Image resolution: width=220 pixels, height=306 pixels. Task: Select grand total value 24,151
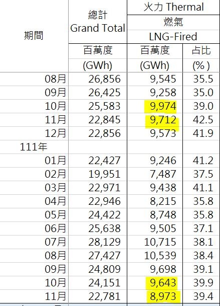pos(104,282)
